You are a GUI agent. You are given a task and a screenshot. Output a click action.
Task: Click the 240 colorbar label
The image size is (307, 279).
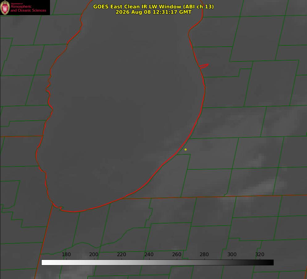click(x=149, y=254)
